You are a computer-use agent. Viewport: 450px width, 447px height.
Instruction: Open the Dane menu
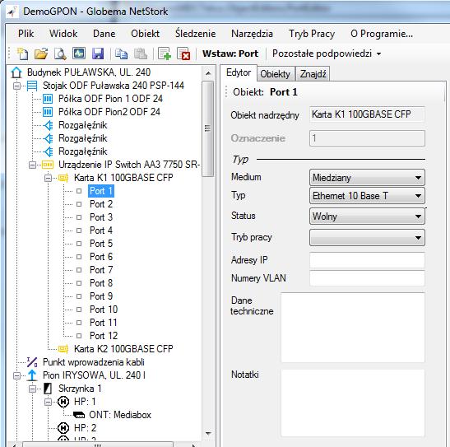(104, 34)
